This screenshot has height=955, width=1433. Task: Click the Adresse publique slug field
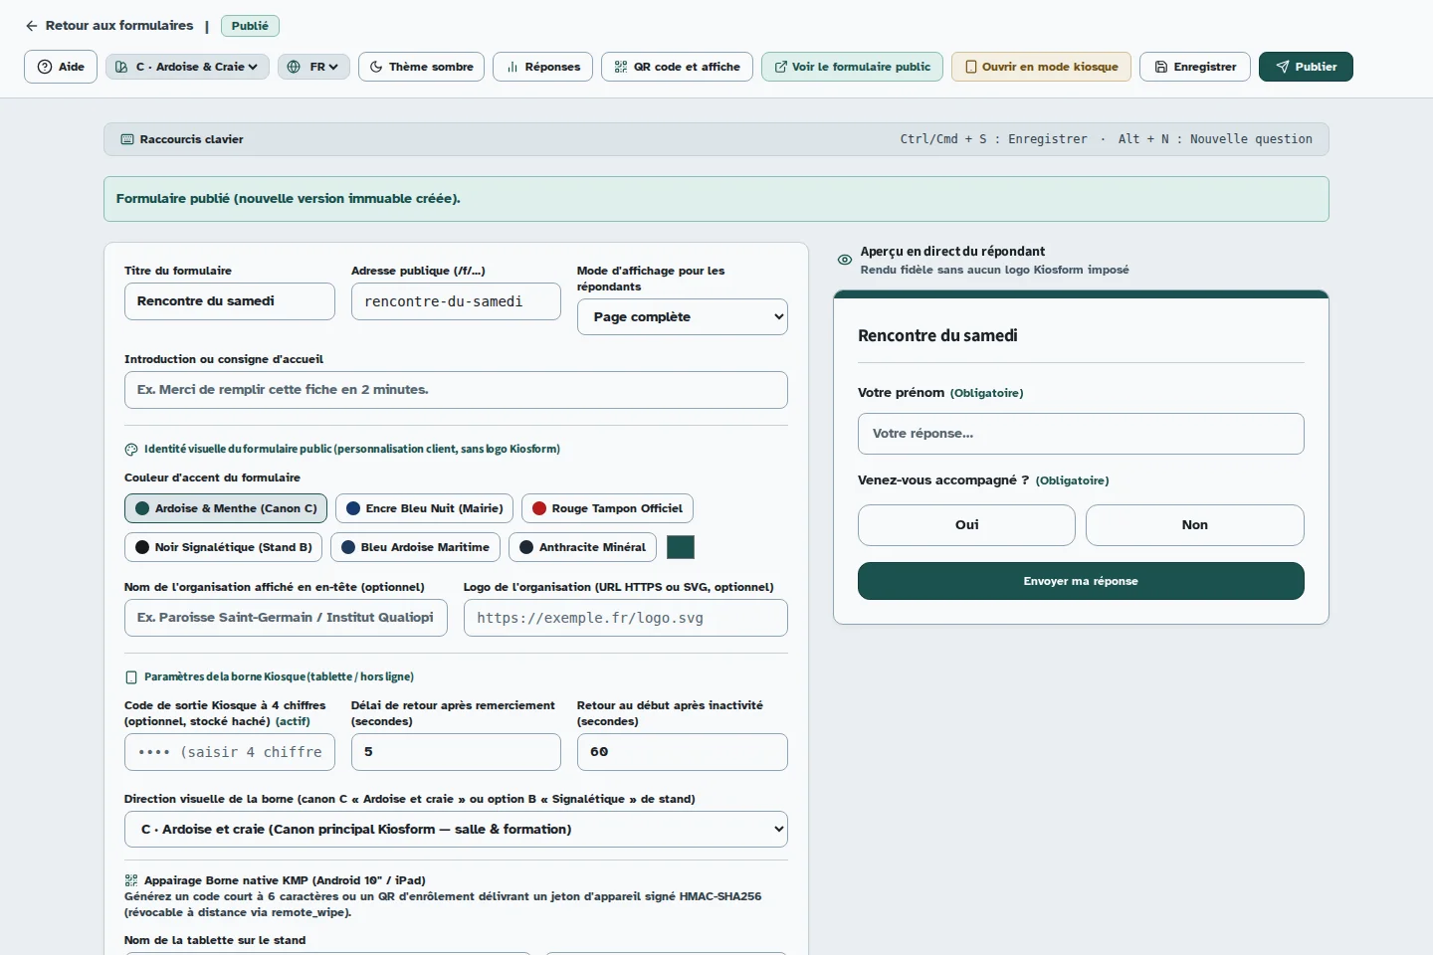pyautogui.click(x=456, y=301)
